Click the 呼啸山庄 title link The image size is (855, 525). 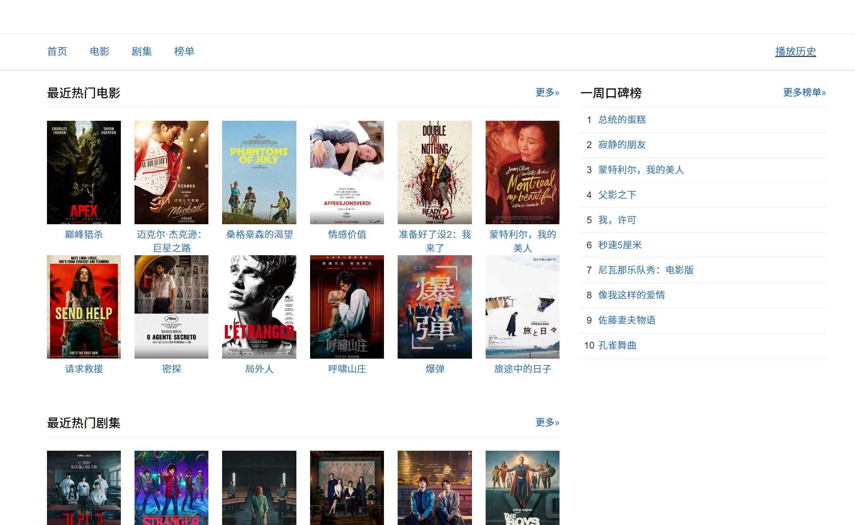pos(347,369)
